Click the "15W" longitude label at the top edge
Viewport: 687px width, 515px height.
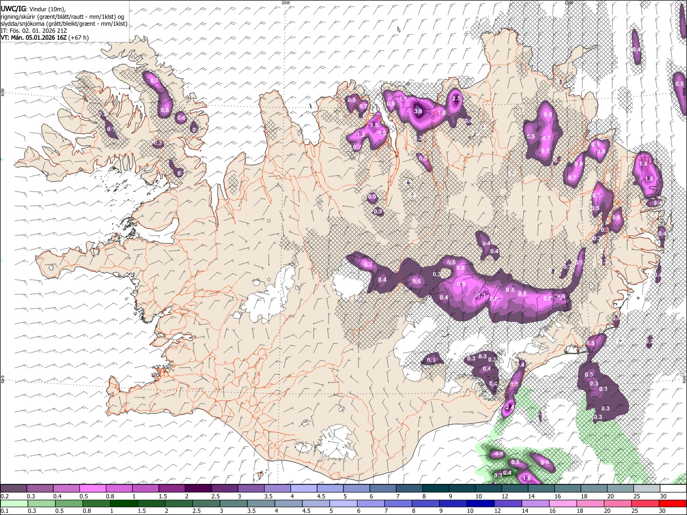[568, 3]
